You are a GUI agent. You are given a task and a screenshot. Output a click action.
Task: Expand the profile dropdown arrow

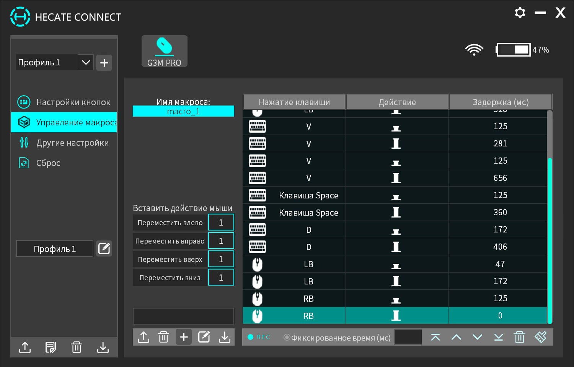tap(86, 62)
